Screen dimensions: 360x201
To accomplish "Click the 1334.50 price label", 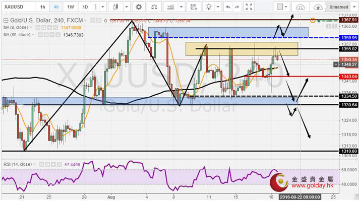I will 349,96.
